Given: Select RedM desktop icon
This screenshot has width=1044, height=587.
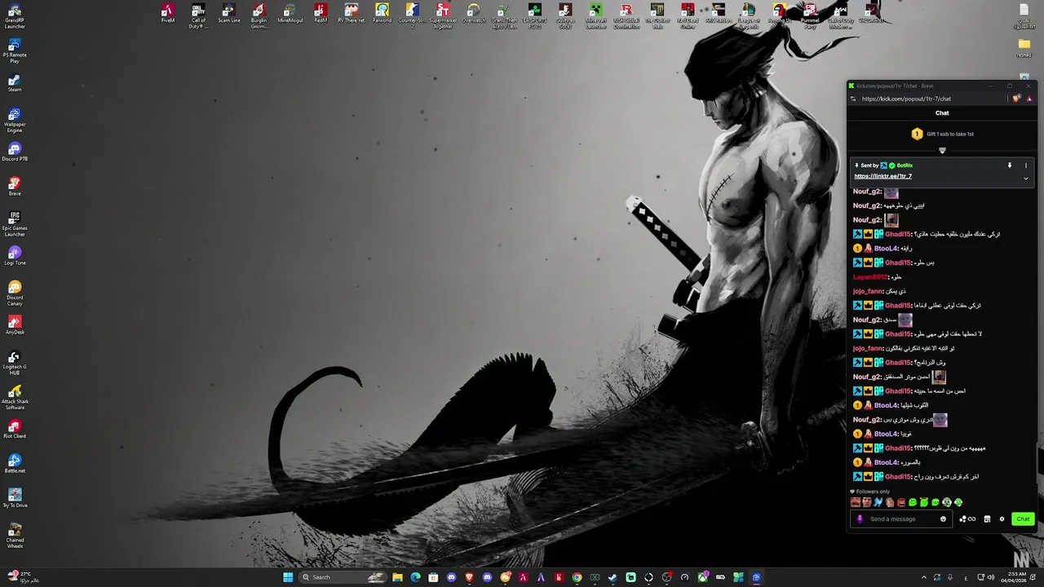Looking at the screenshot, I should tap(321, 14).
